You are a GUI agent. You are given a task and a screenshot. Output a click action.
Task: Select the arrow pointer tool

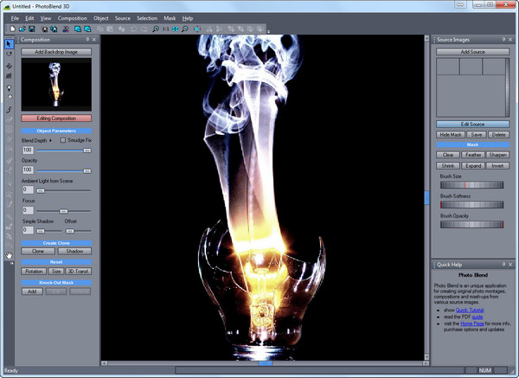[x=9, y=43]
